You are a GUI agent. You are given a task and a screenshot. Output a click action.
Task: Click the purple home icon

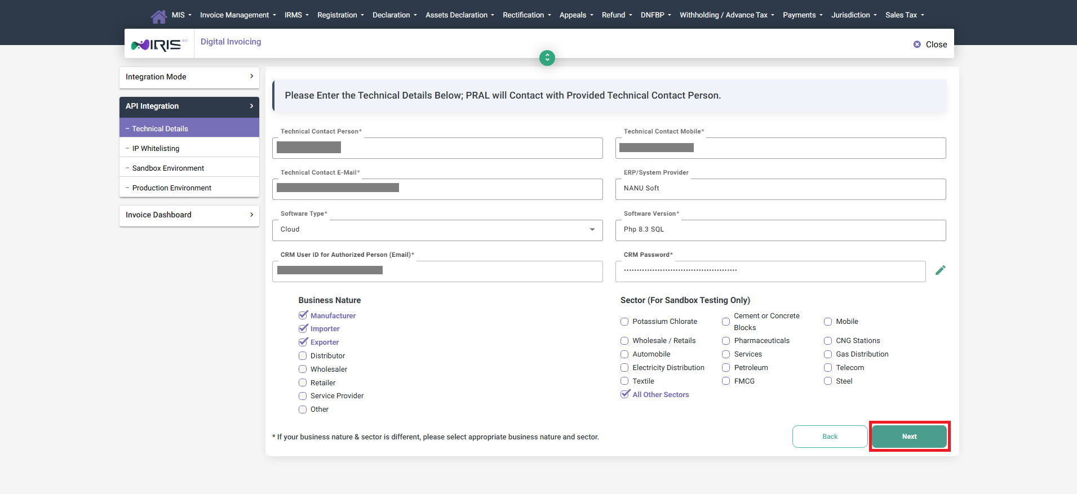158,16
